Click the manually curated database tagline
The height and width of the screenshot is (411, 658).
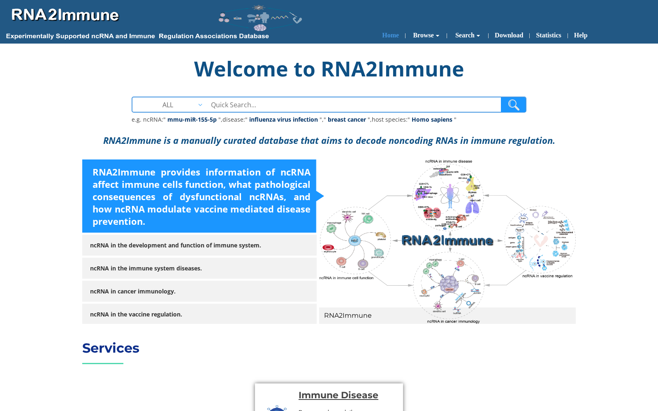point(329,141)
